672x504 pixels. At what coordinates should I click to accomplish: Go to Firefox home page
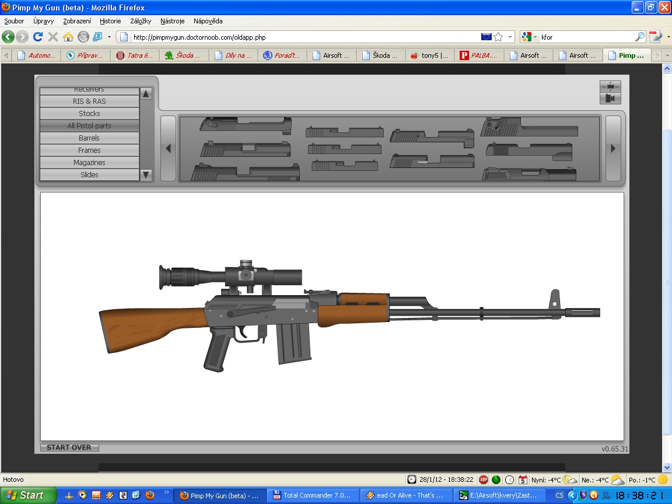[68, 37]
